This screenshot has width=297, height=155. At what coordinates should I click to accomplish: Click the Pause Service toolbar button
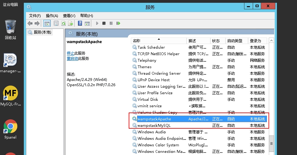[x=111, y=23]
